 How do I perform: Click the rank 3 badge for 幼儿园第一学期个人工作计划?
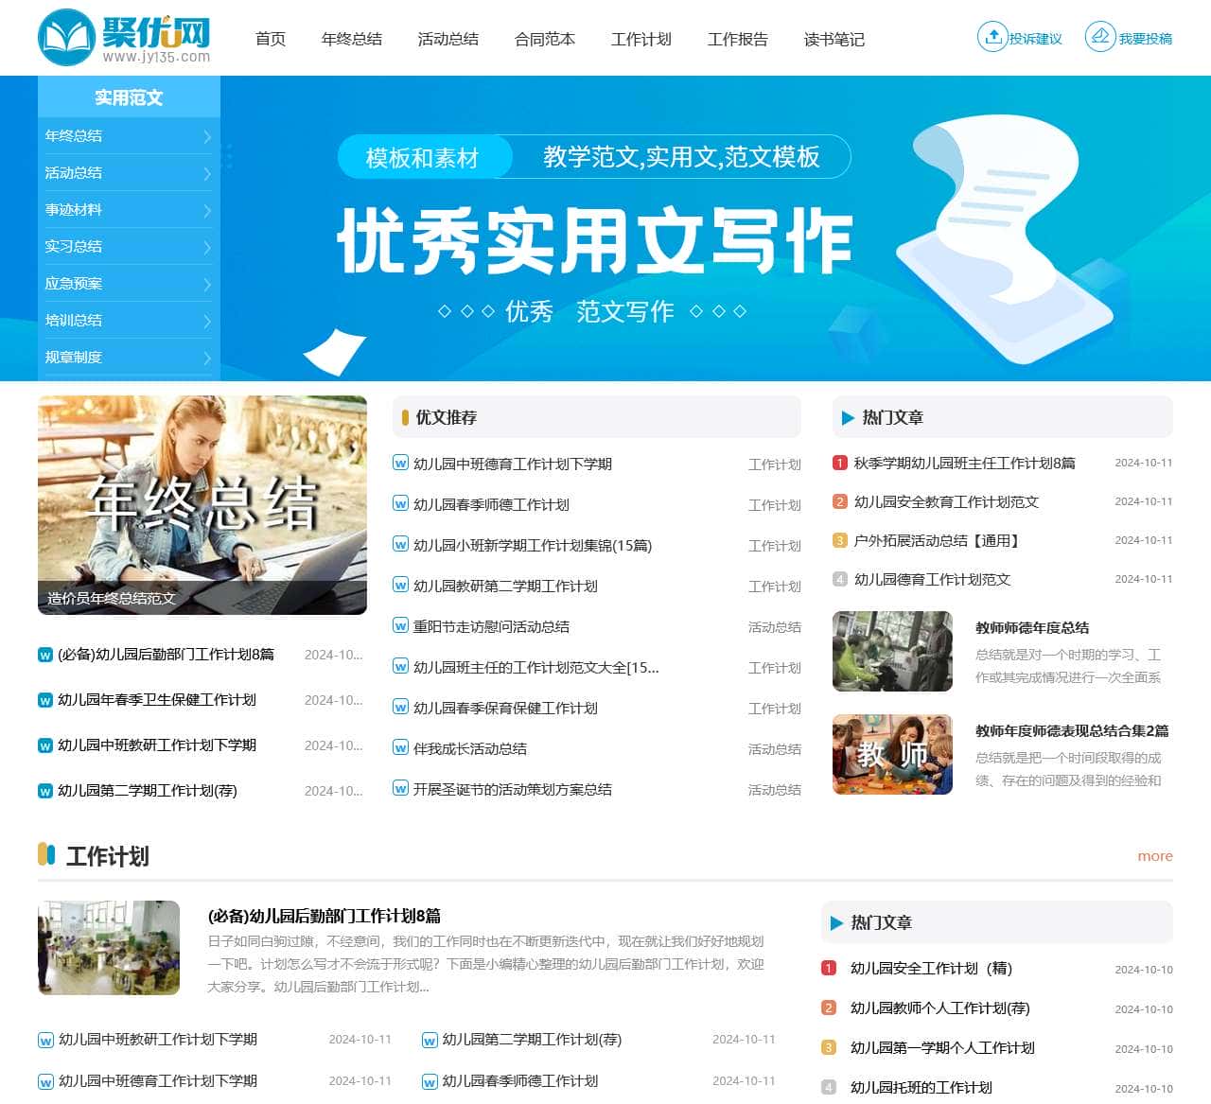coord(829,1047)
